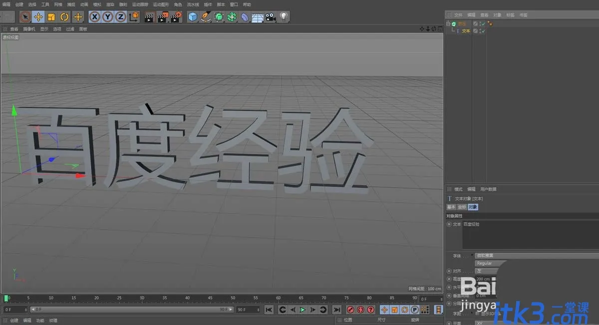
Task: Open object manager 标签 menu
Action: (510, 15)
